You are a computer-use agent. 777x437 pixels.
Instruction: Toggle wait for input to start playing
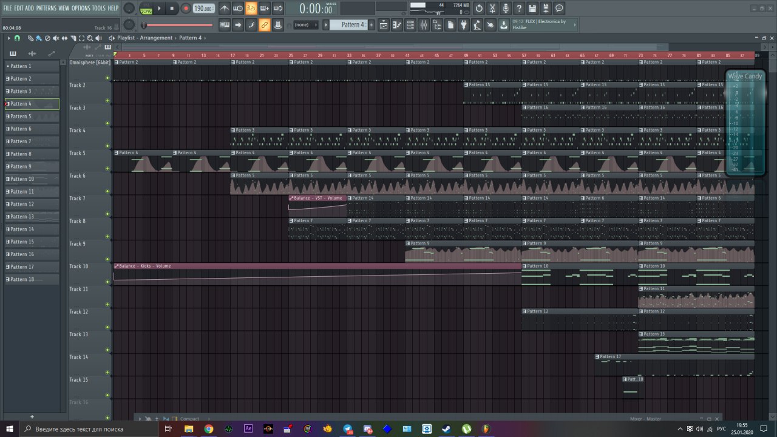238,8
